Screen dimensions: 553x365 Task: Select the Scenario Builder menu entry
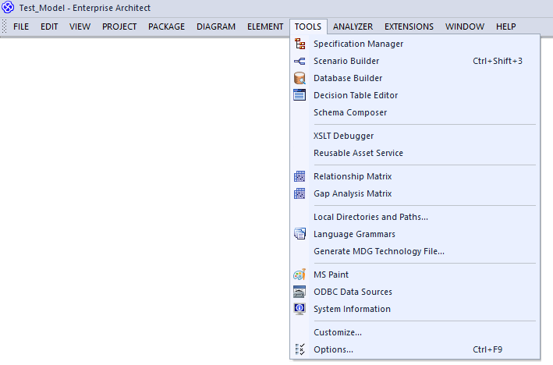(415, 61)
